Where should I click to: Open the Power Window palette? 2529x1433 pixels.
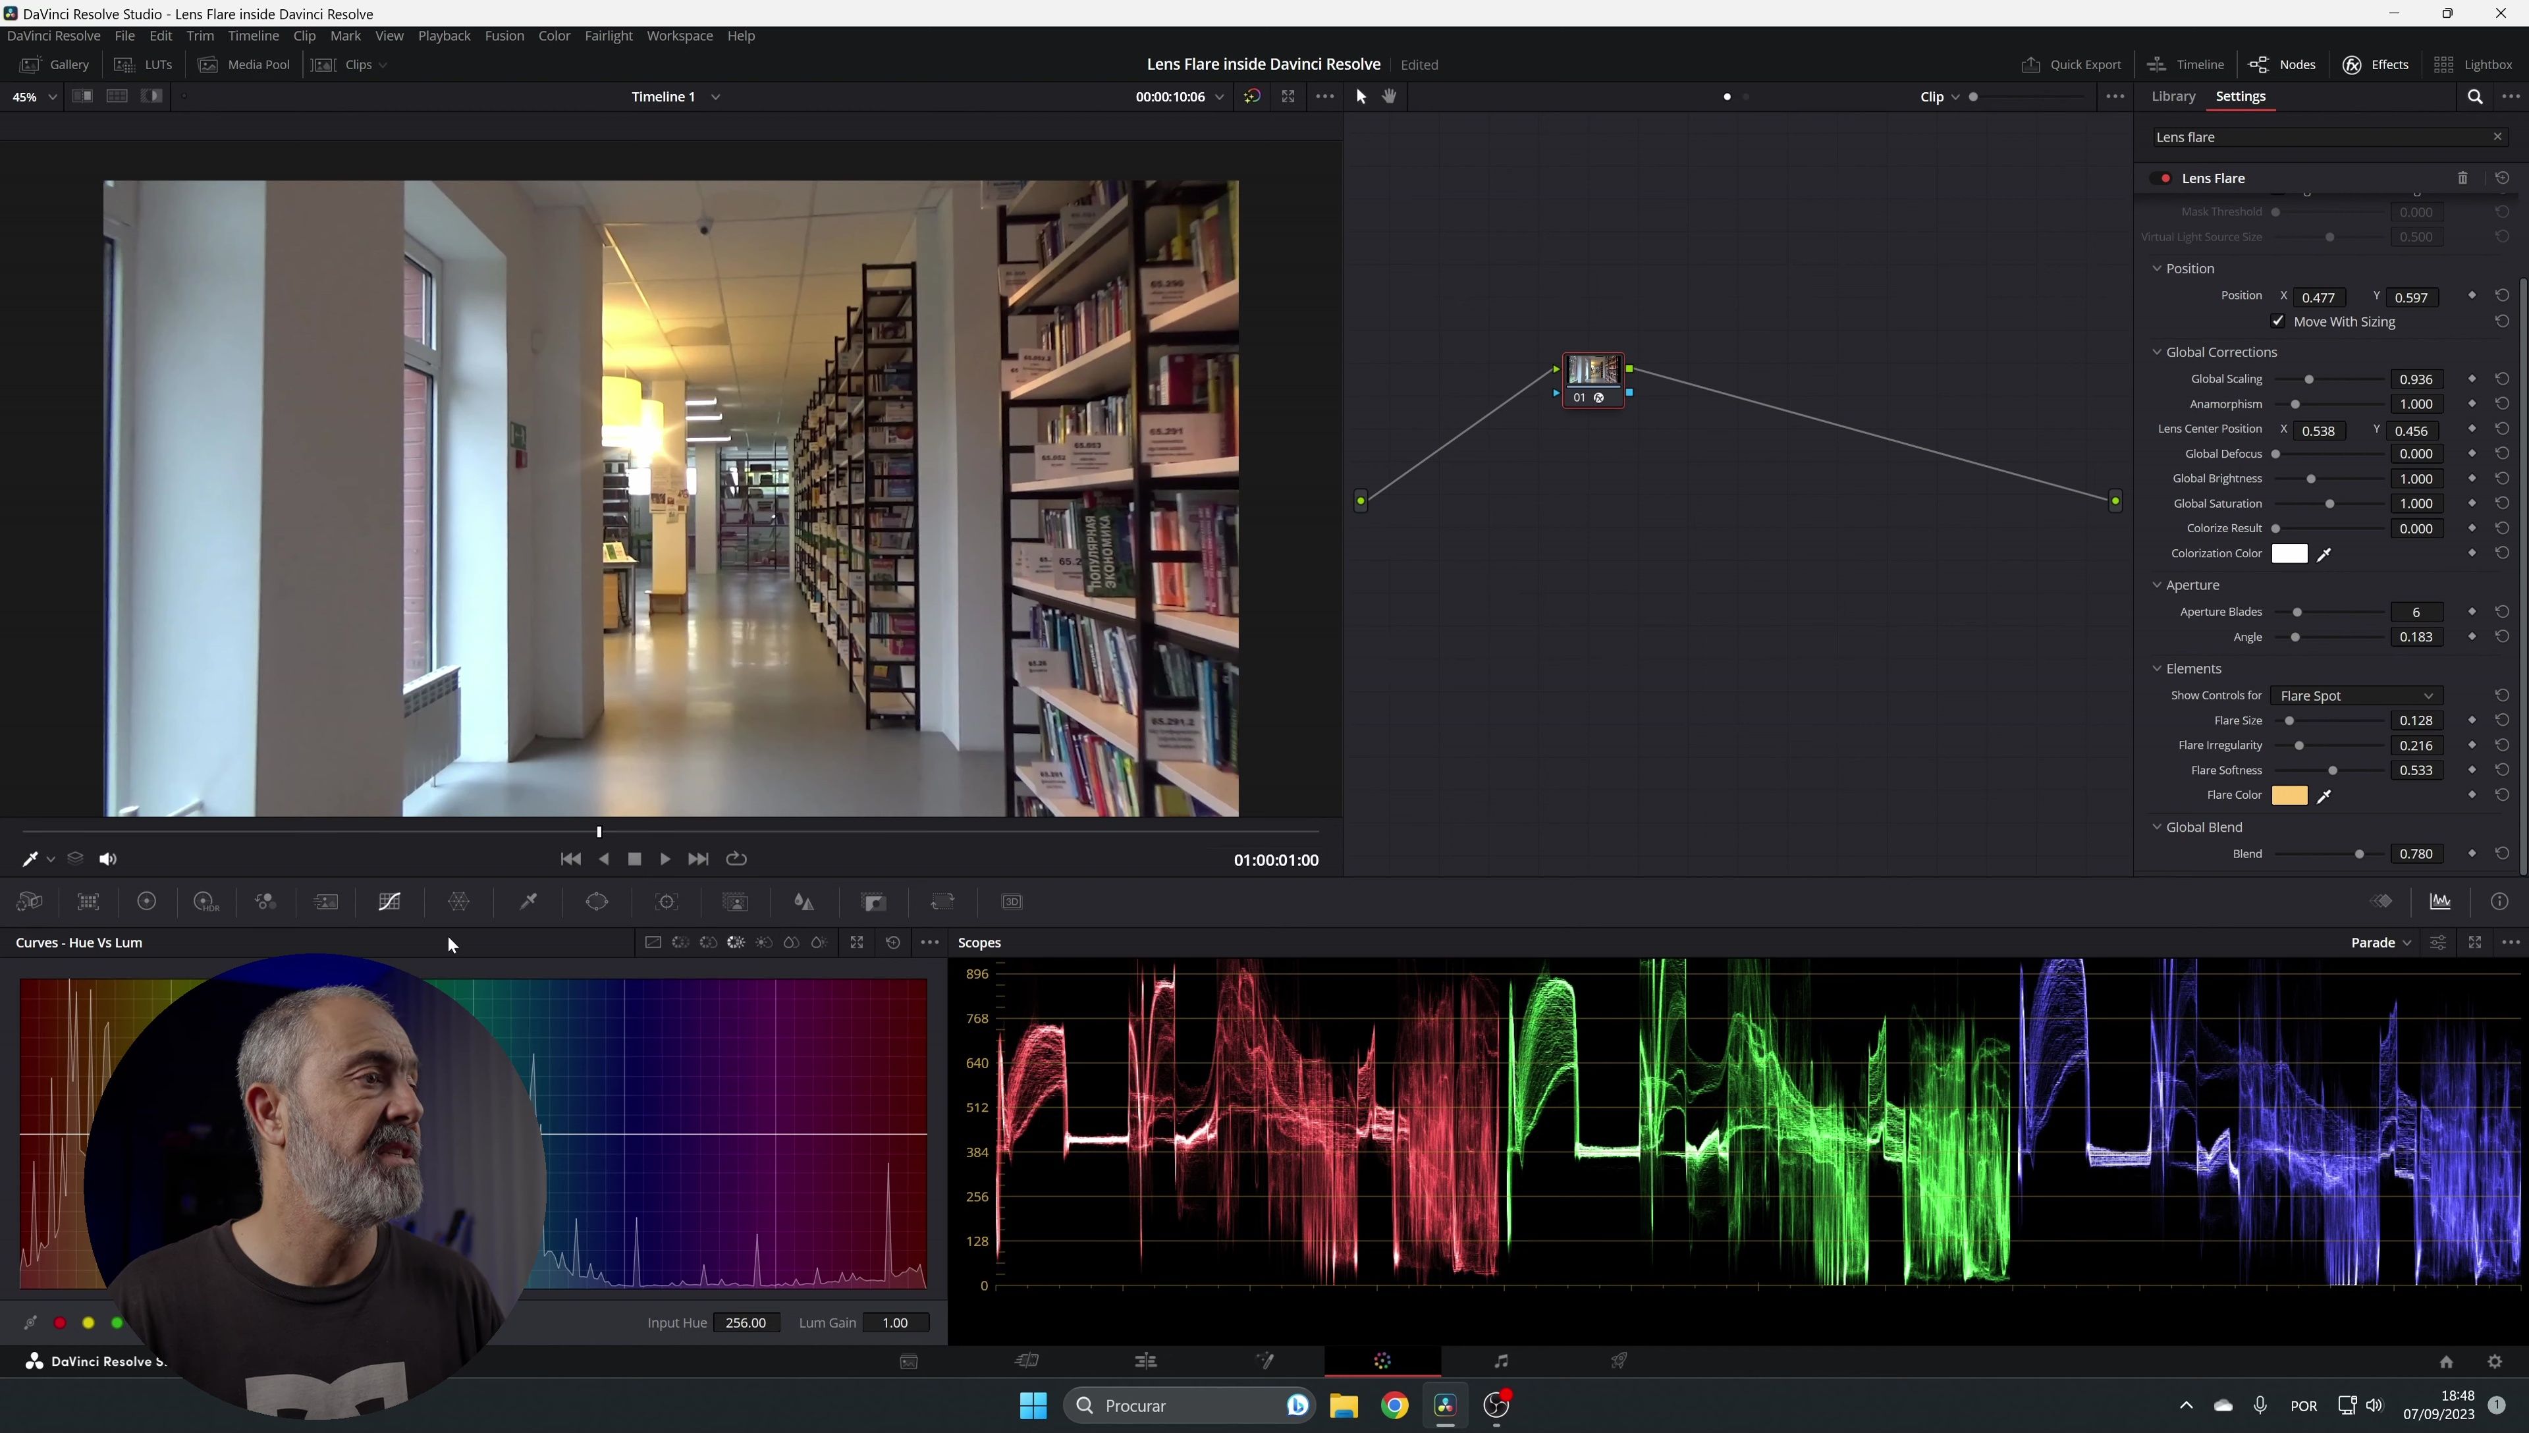coord(597,902)
